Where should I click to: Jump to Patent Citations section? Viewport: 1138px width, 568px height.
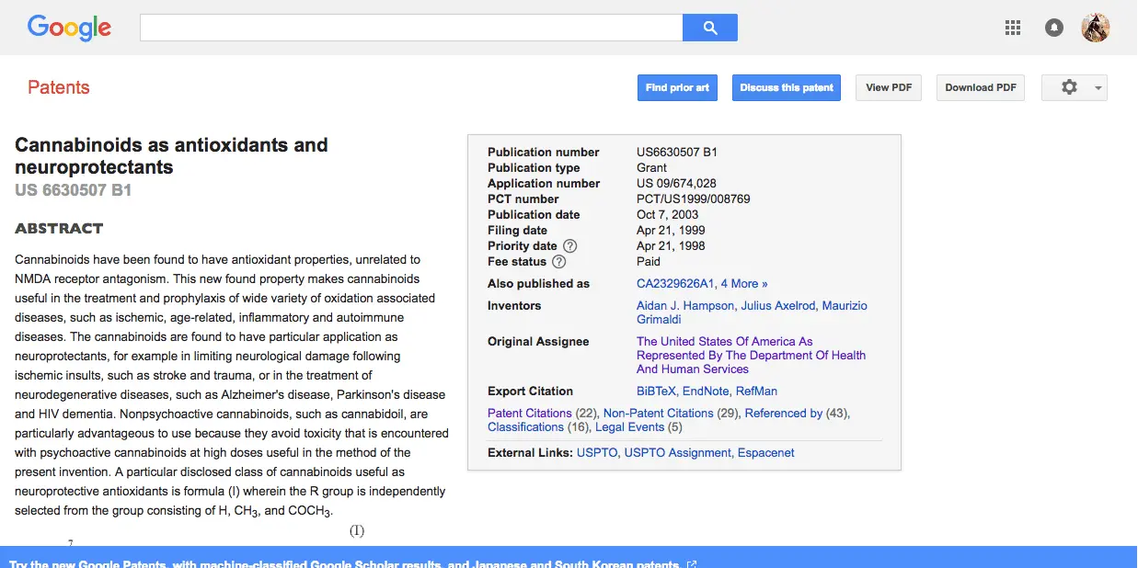coord(529,414)
